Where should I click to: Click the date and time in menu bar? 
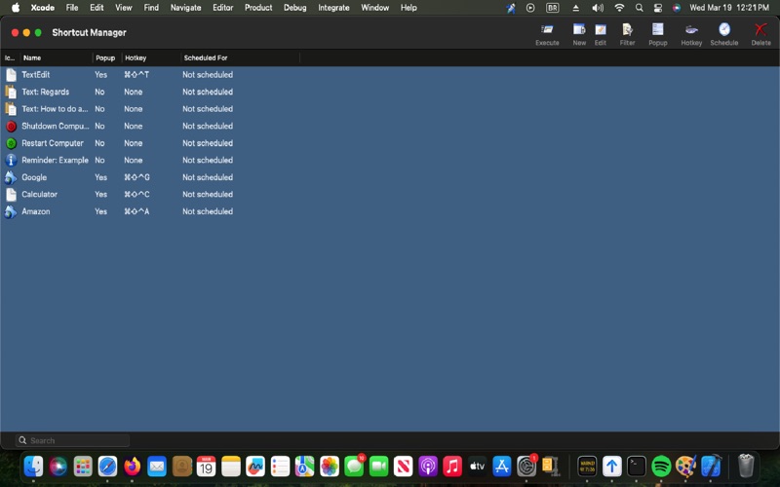click(729, 8)
